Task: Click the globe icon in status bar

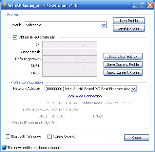Action: click(x=4, y=147)
